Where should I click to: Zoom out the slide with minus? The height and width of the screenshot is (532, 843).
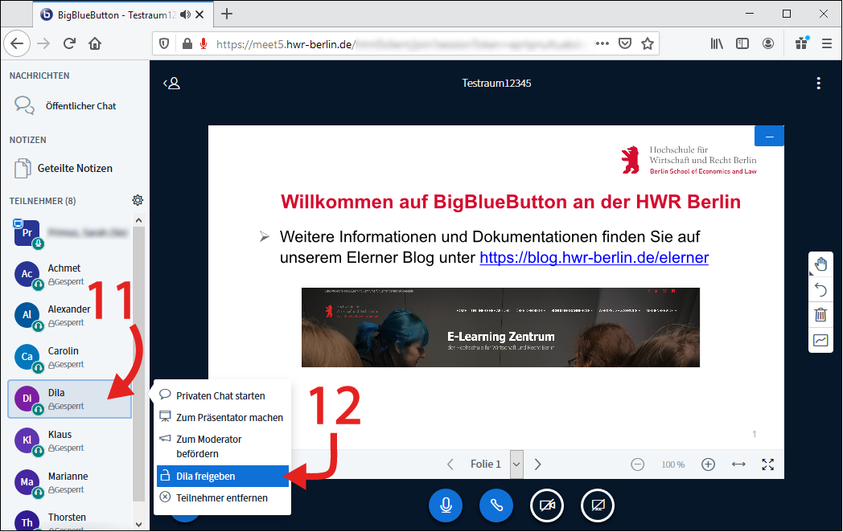638,464
